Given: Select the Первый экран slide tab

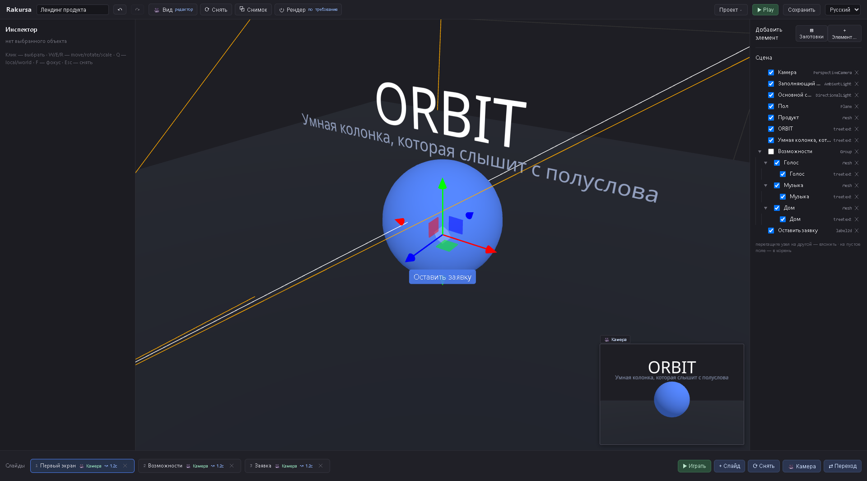Looking at the screenshot, I should tap(82, 466).
